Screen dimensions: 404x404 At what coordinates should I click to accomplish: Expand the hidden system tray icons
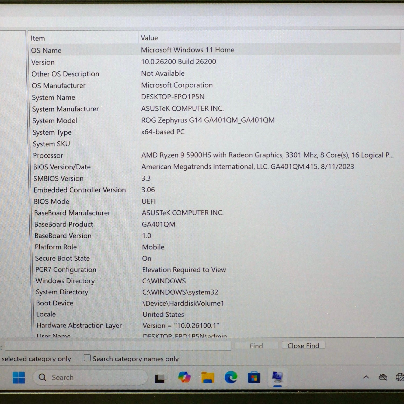pos(366,377)
